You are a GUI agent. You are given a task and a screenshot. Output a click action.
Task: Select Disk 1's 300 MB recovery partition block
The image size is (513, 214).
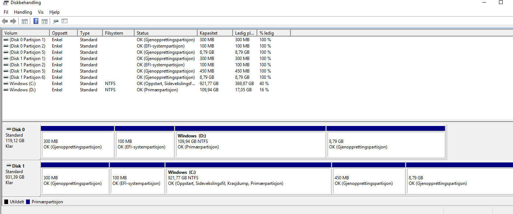(75, 178)
